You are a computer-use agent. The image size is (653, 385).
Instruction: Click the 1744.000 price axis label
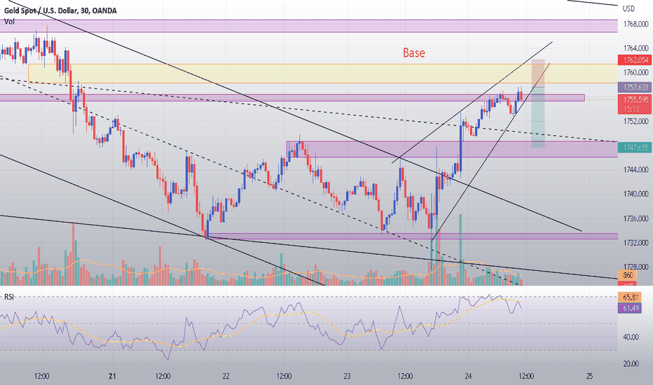[x=636, y=170]
